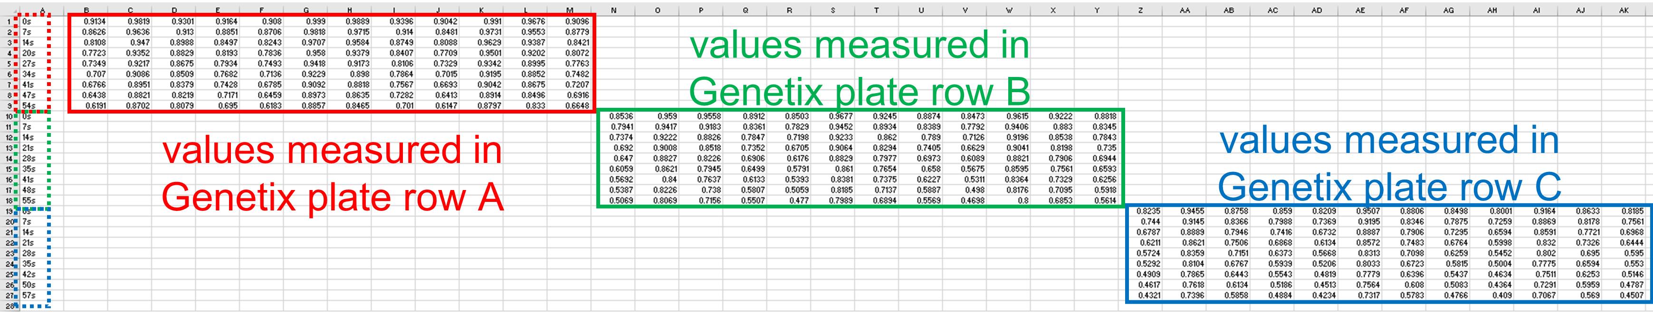1653x314 pixels.
Task: Select the cell showing 0.8235
Action: [1140, 210]
